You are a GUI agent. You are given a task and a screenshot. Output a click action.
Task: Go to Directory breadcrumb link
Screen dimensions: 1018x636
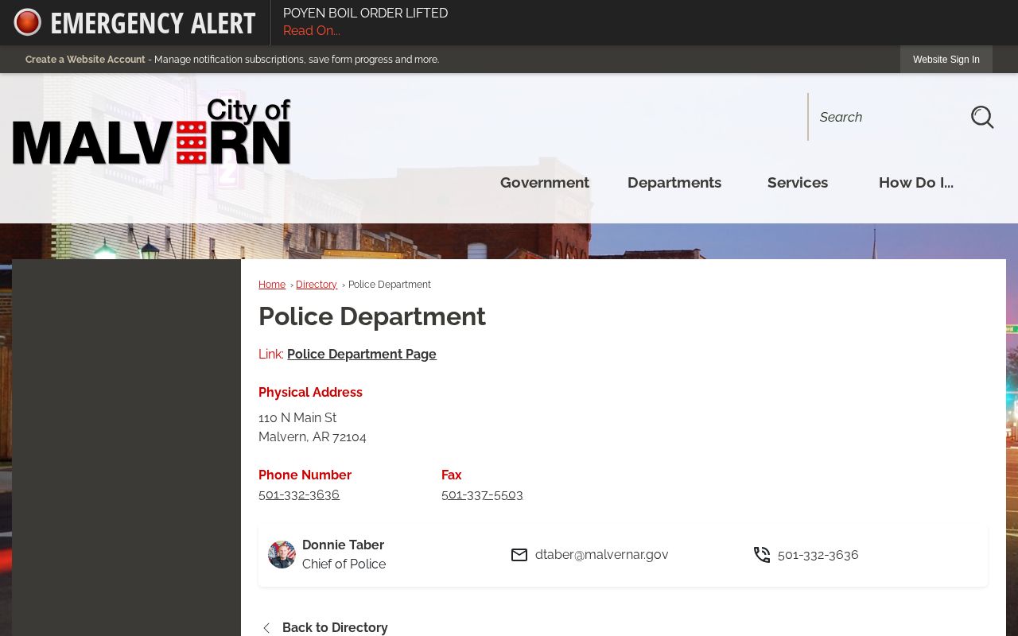click(x=317, y=285)
